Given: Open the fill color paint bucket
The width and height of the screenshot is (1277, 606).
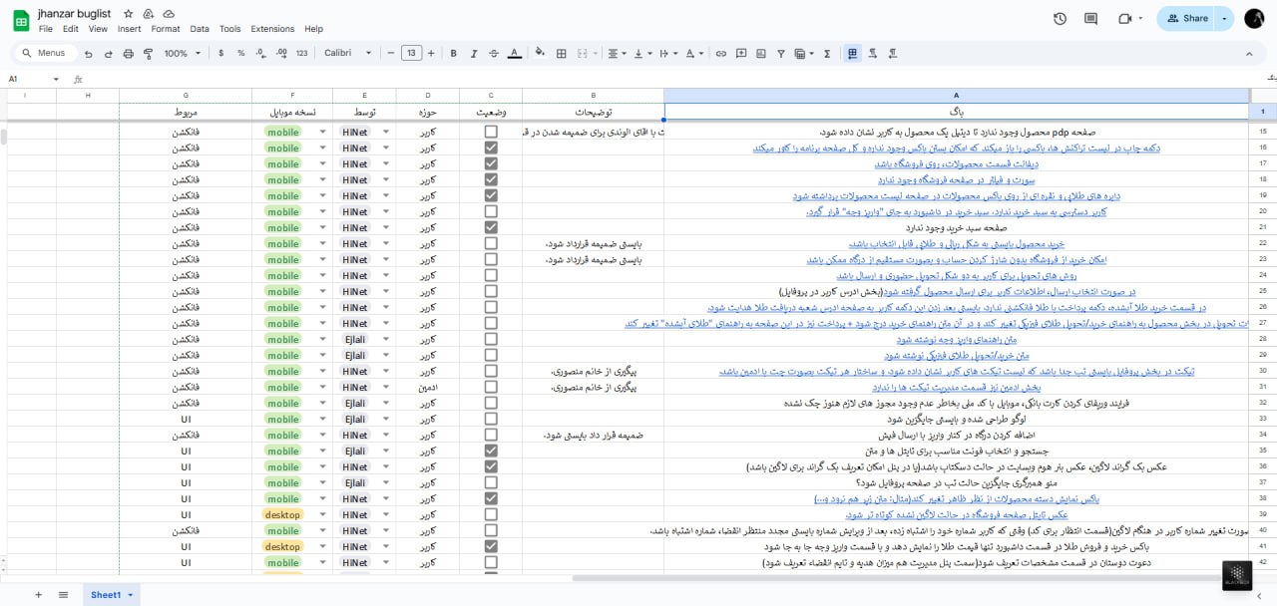Looking at the screenshot, I should click(540, 54).
